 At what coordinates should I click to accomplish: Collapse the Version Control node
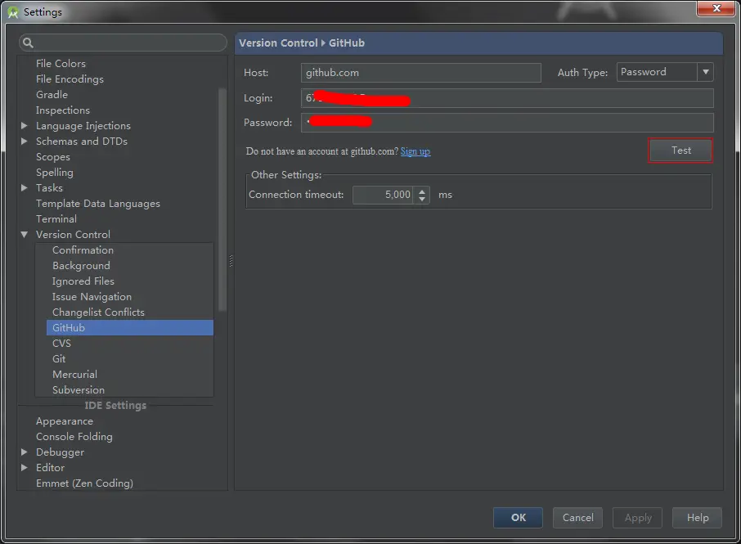click(x=24, y=235)
